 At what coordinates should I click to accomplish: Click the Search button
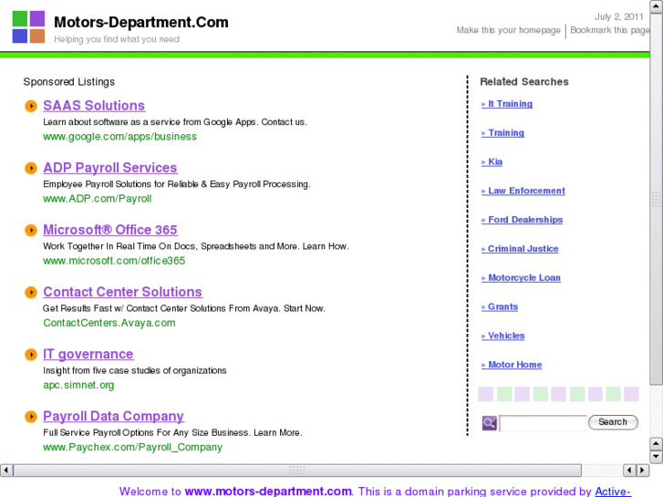tap(613, 422)
